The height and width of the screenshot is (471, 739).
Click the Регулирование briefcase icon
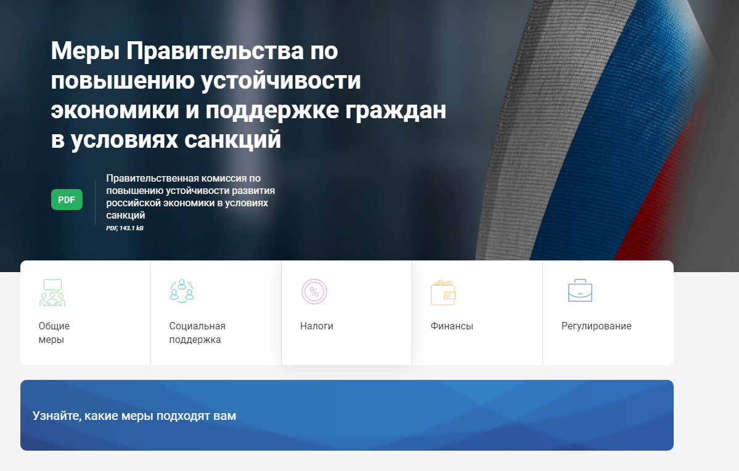click(580, 290)
